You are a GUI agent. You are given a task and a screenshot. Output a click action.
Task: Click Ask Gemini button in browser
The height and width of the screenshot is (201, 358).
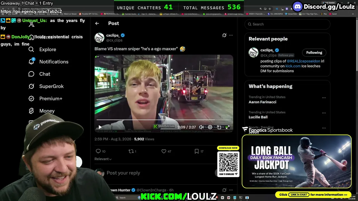point(329,3)
